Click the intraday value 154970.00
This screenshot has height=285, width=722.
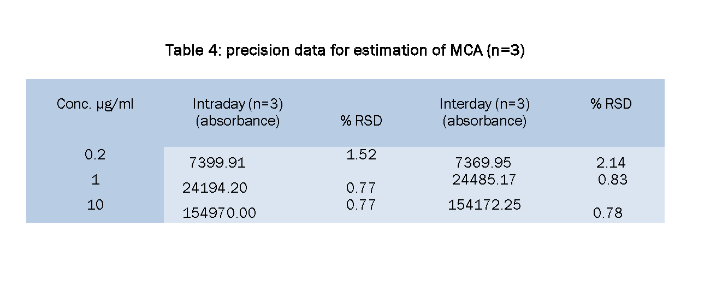219,213
